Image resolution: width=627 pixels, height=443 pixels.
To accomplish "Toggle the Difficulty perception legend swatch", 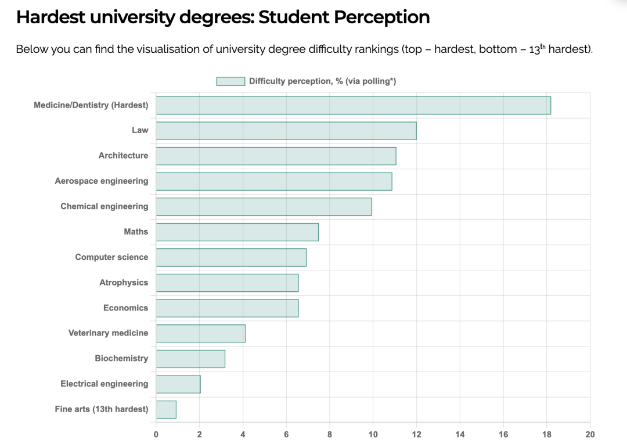I will pos(230,81).
